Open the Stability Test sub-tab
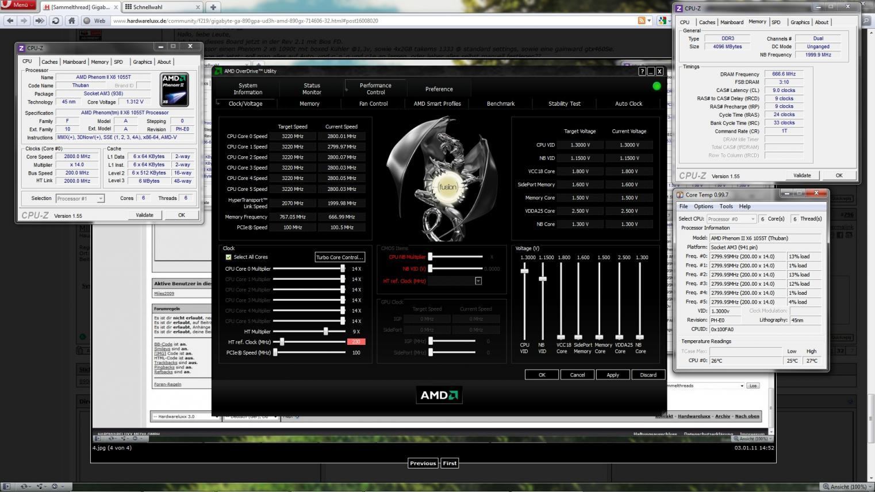The image size is (875, 492). (565, 103)
